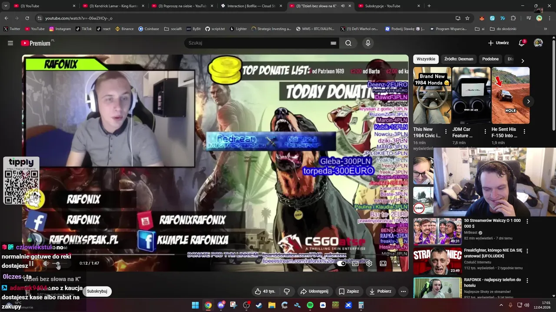Open the media controls icon in Chrome toolbar
The width and height of the screenshot is (556, 312).
click(529, 18)
